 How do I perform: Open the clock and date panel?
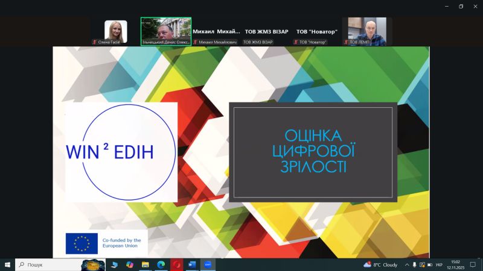tap(455, 264)
